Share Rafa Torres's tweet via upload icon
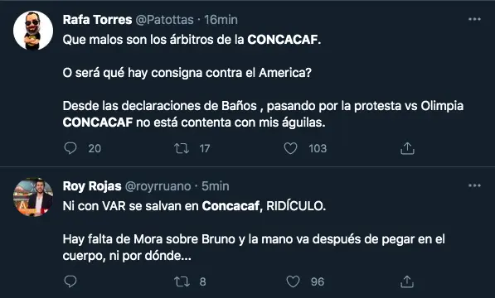Viewport: 495px width, 298px height. tap(407, 148)
